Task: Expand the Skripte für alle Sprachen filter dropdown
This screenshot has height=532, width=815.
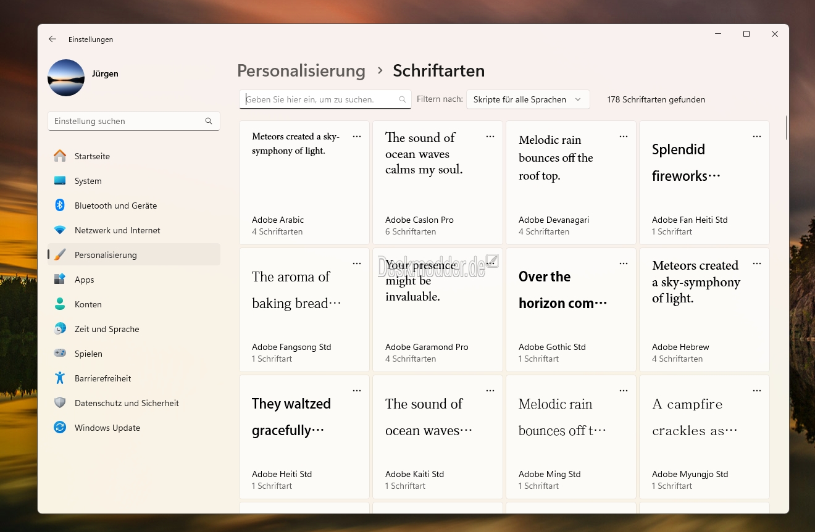Action: click(x=528, y=99)
